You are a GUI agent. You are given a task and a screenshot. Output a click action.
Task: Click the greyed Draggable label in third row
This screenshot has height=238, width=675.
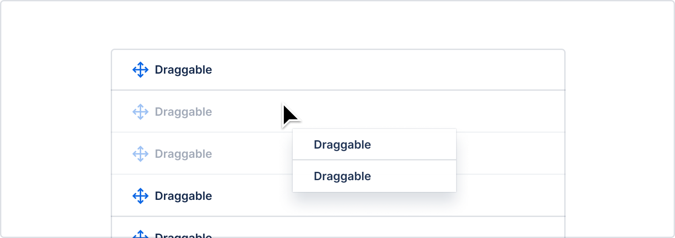[183, 154]
